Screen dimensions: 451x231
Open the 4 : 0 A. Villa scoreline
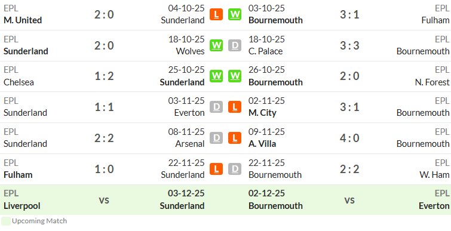click(x=349, y=138)
